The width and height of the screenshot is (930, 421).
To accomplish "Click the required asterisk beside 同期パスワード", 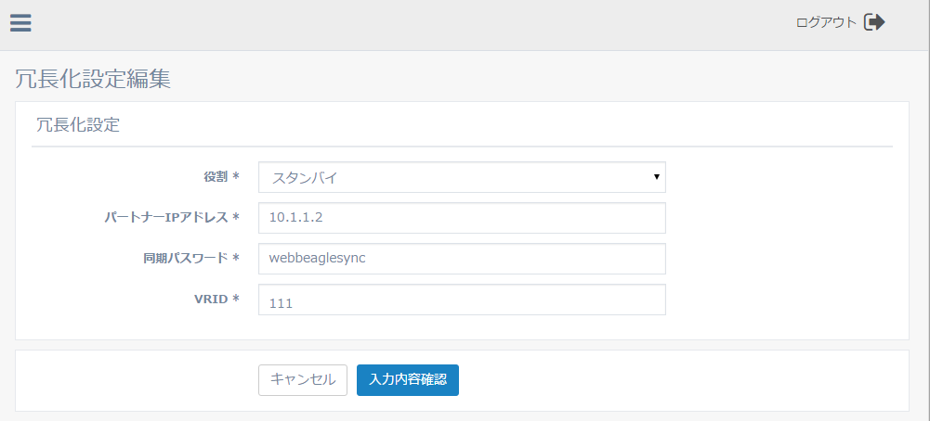I will click(236, 258).
